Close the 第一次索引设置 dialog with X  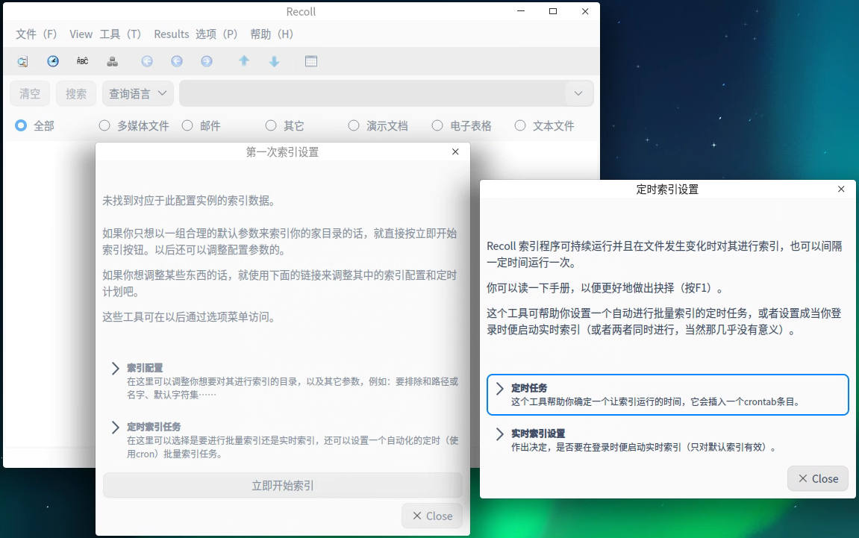(x=455, y=151)
